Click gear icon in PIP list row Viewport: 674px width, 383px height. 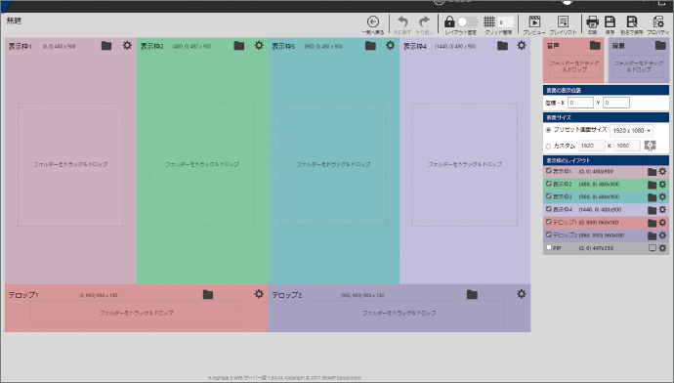662,248
